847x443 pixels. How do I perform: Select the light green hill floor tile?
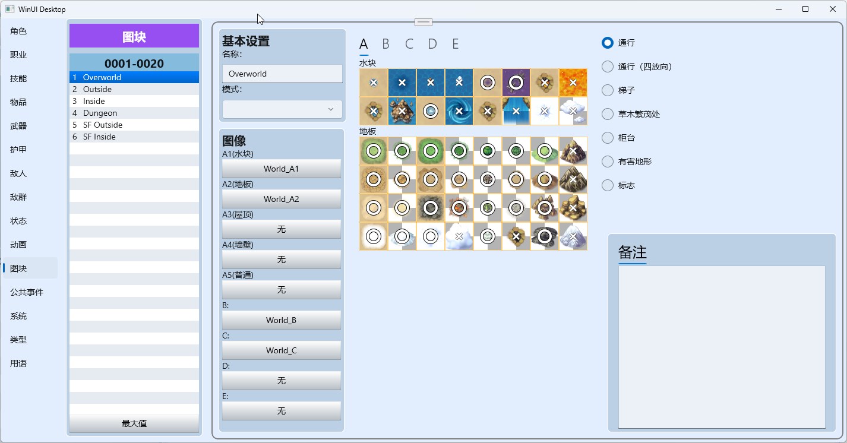(x=545, y=151)
